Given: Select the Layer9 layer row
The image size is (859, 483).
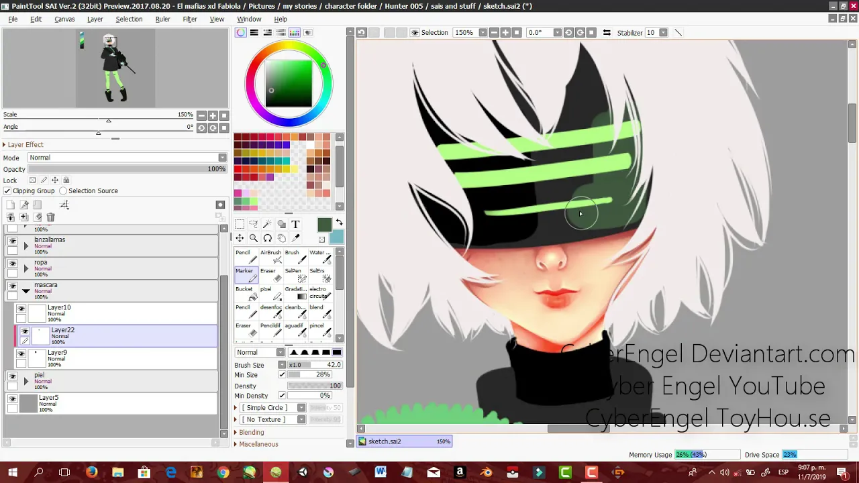Looking at the screenshot, I should (x=116, y=358).
